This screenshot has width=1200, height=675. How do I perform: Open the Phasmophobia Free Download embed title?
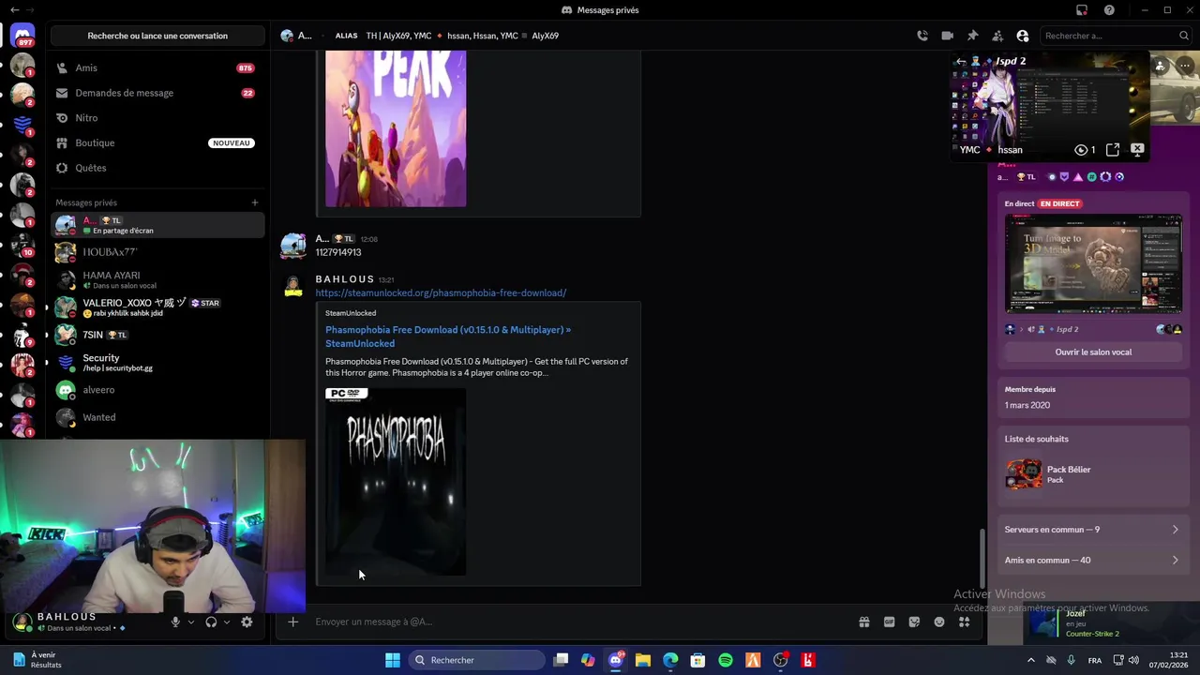448,337
